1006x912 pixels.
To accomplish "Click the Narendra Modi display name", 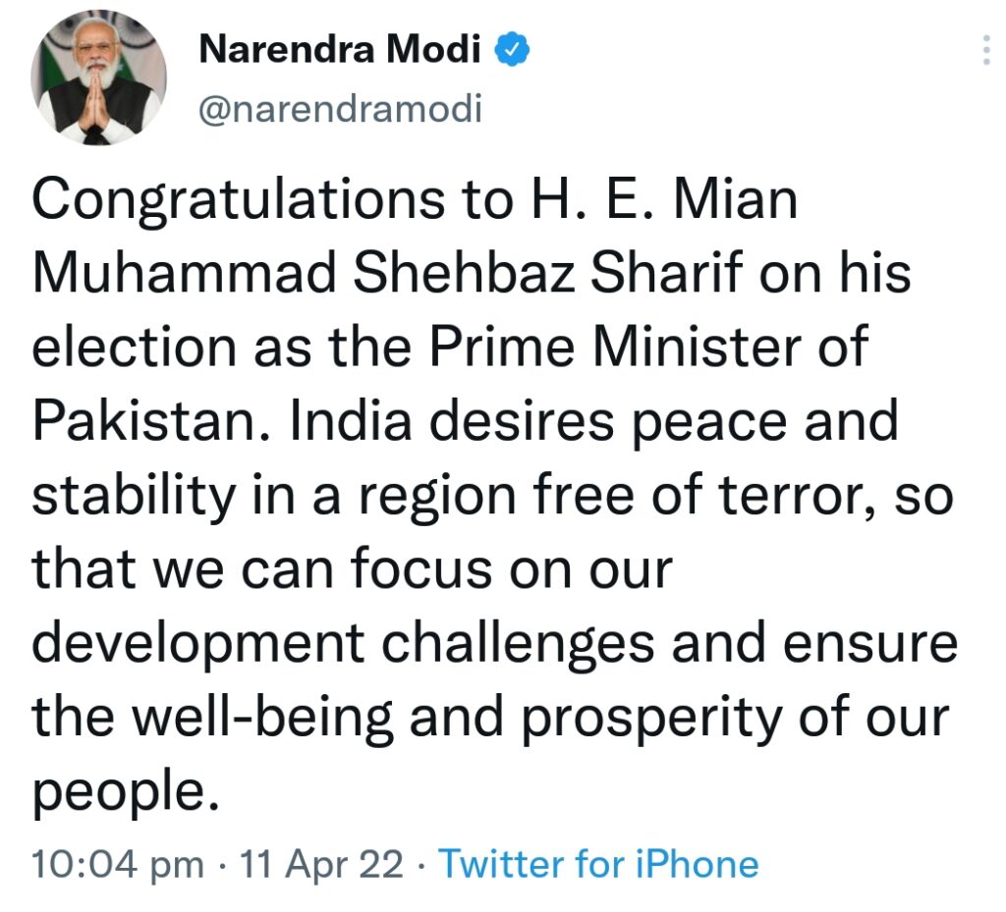I will [339, 49].
